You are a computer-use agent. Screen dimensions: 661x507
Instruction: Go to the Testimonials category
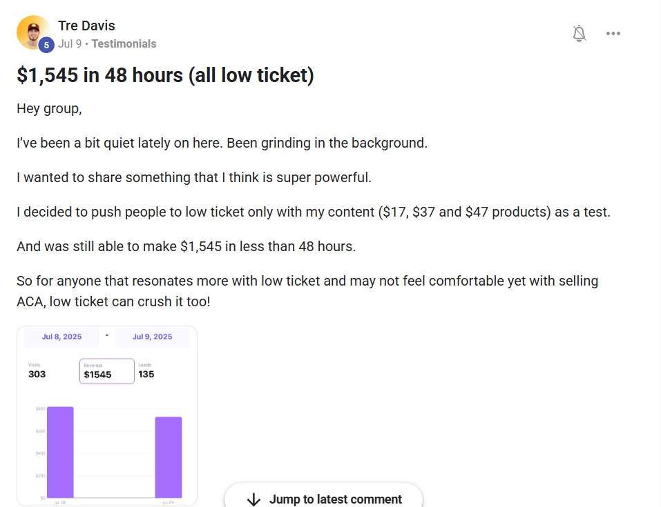pyautogui.click(x=124, y=43)
